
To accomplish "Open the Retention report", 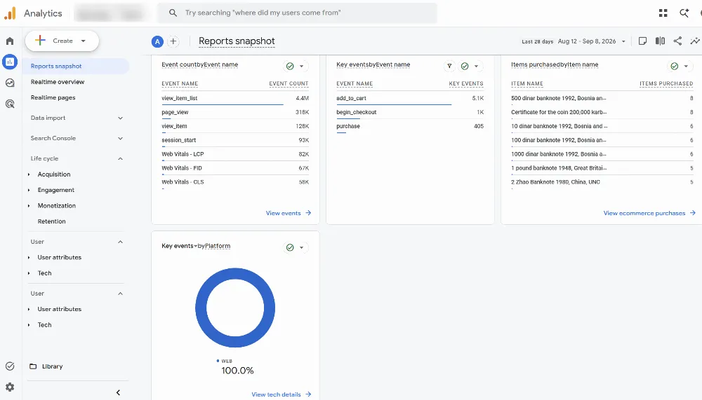I will tap(51, 221).
